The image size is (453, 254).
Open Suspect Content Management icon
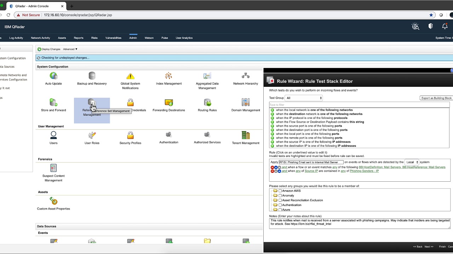(x=53, y=168)
